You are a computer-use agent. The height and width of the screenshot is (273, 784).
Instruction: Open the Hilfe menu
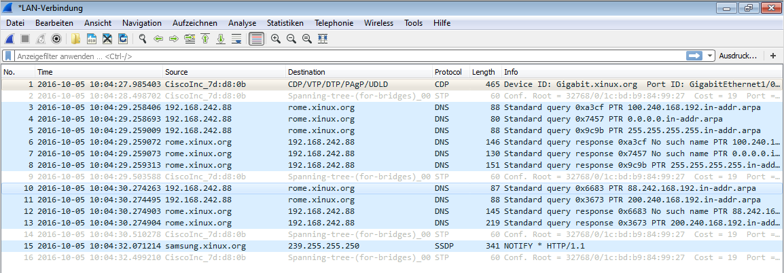point(442,23)
